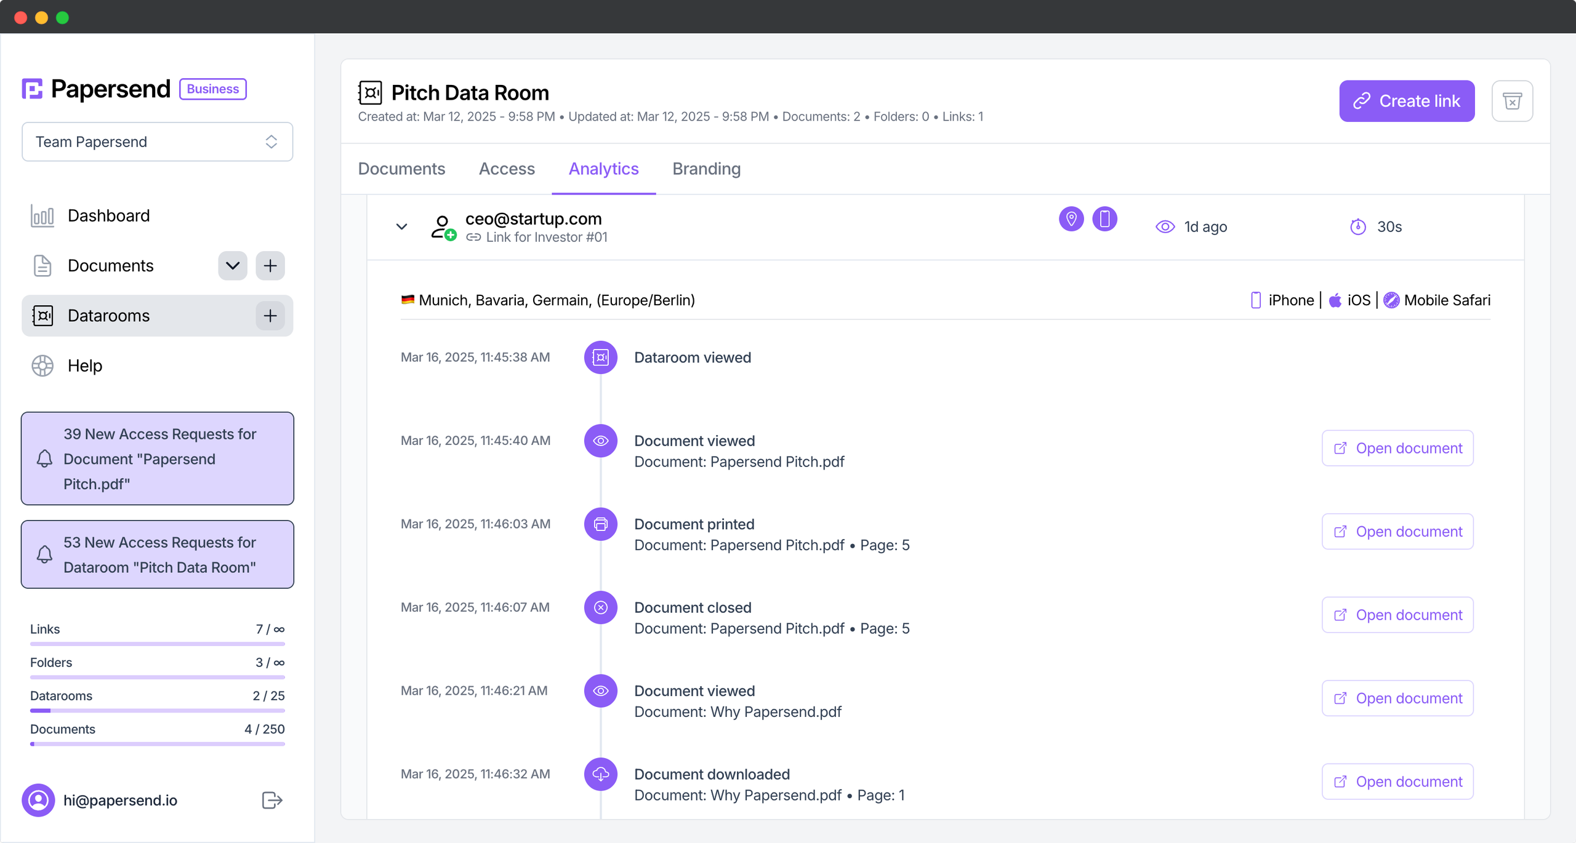Click the location pin icon for ceo@startup.com
Image resolution: width=1576 pixels, height=843 pixels.
click(x=1071, y=219)
